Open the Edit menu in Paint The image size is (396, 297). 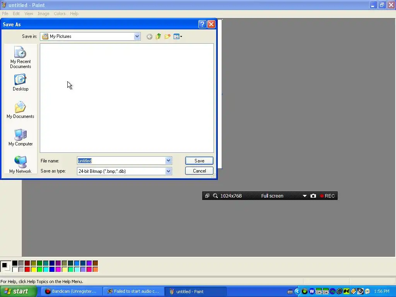(16, 14)
